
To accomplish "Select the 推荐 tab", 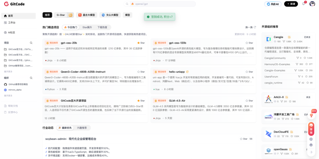I will pyautogui.click(x=47, y=15).
